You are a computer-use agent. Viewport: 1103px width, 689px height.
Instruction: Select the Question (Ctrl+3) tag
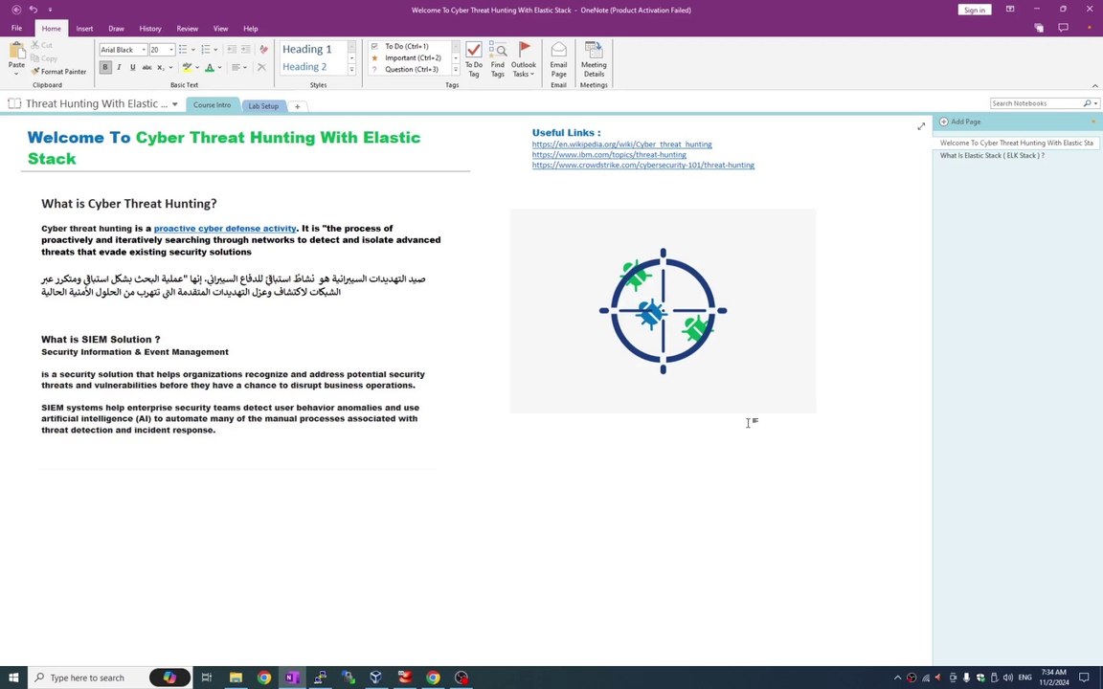[x=411, y=69]
